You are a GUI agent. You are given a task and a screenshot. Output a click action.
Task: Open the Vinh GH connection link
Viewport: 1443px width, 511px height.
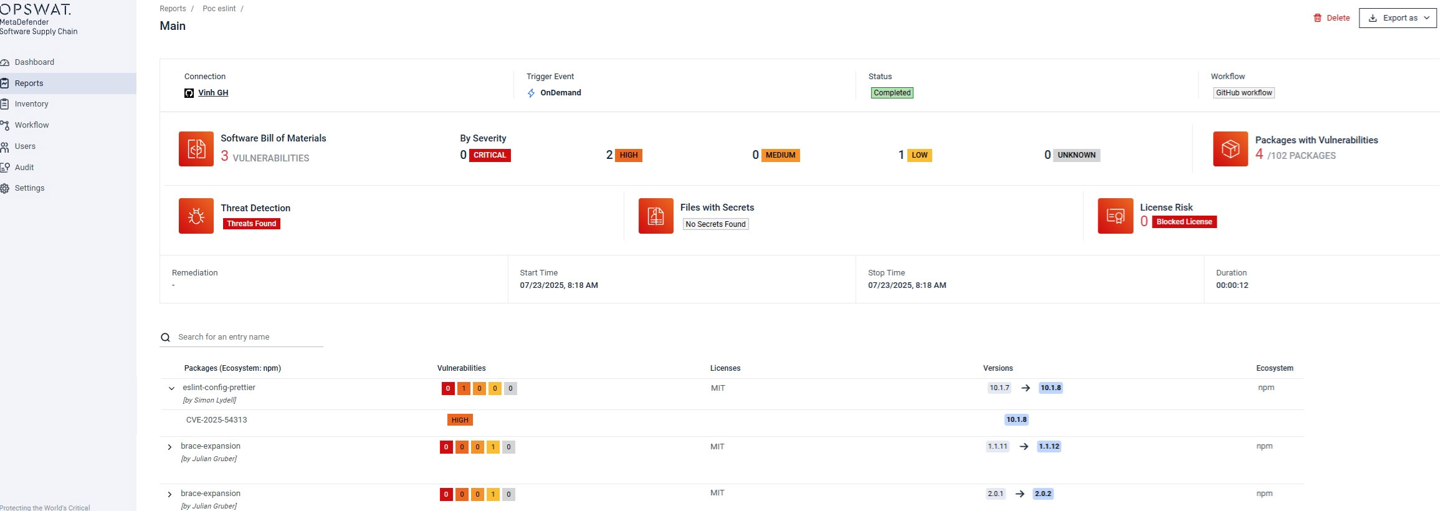[213, 93]
